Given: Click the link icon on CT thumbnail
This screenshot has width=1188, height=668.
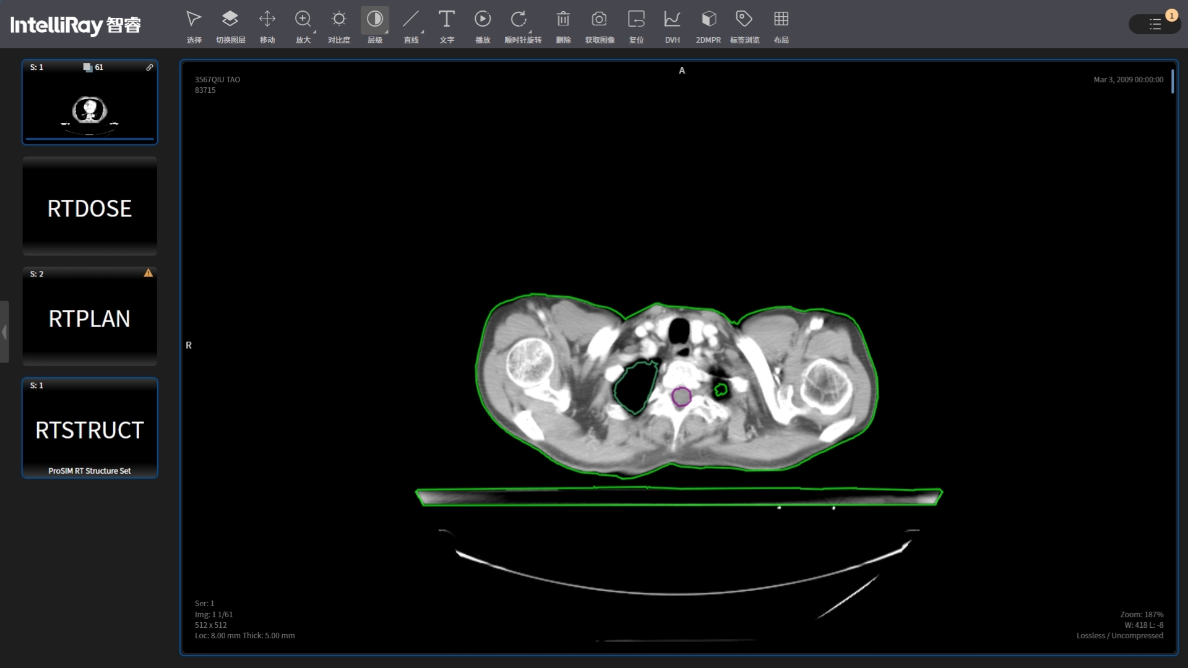Looking at the screenshot, I should click(x=149, y=67).
